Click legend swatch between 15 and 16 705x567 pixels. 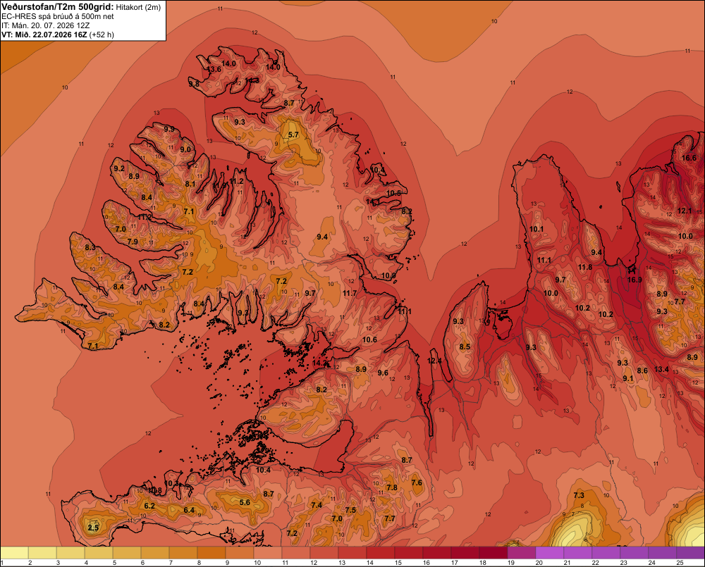coord(409,553)
